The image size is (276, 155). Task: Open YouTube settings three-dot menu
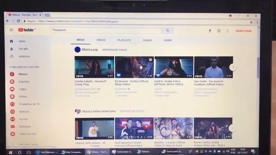coord(228,31)
